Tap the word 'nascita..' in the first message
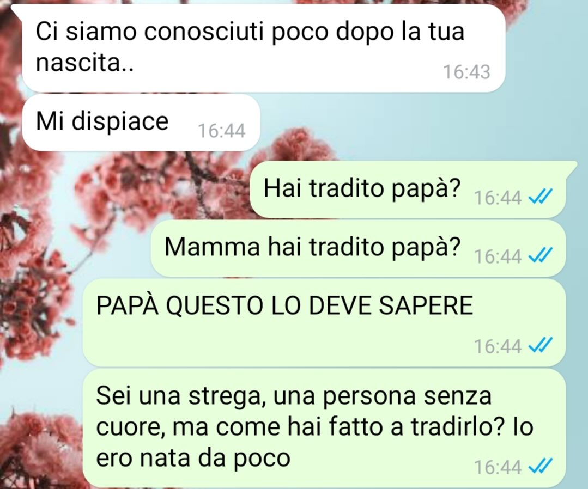Image resolution: width=588 pixels, height=489 pixels. click(x=84, y=63)
